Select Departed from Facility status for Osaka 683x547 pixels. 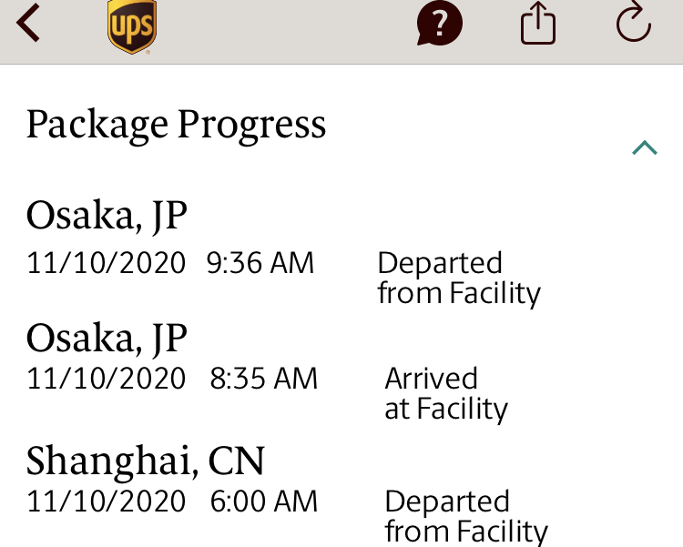click(x=458, y=278)
